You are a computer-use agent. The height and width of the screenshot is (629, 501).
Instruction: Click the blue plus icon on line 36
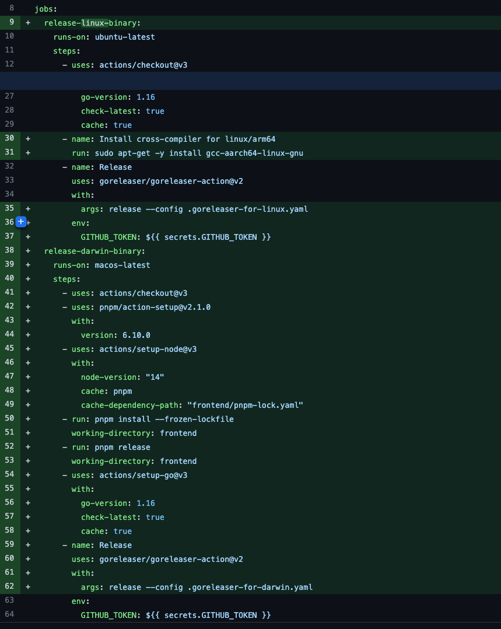21,222
